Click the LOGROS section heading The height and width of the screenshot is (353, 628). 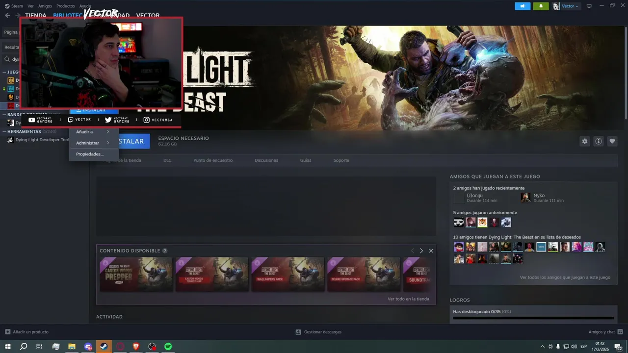pos(460,300)
